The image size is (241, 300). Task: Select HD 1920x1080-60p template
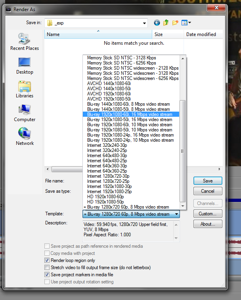(131, 197)
